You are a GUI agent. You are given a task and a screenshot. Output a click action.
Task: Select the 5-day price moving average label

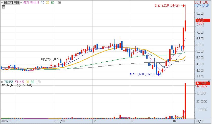pos(38,3)
